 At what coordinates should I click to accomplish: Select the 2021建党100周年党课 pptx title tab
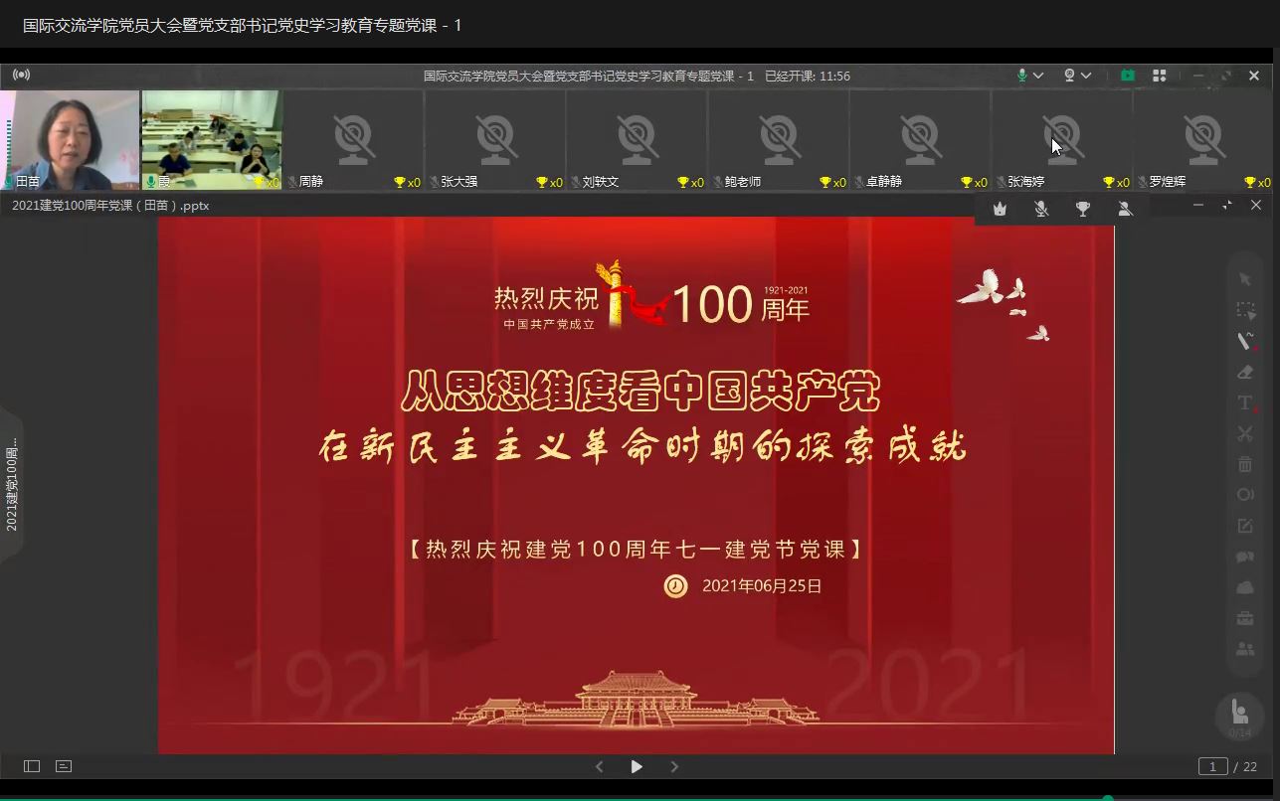click(110, 206)
